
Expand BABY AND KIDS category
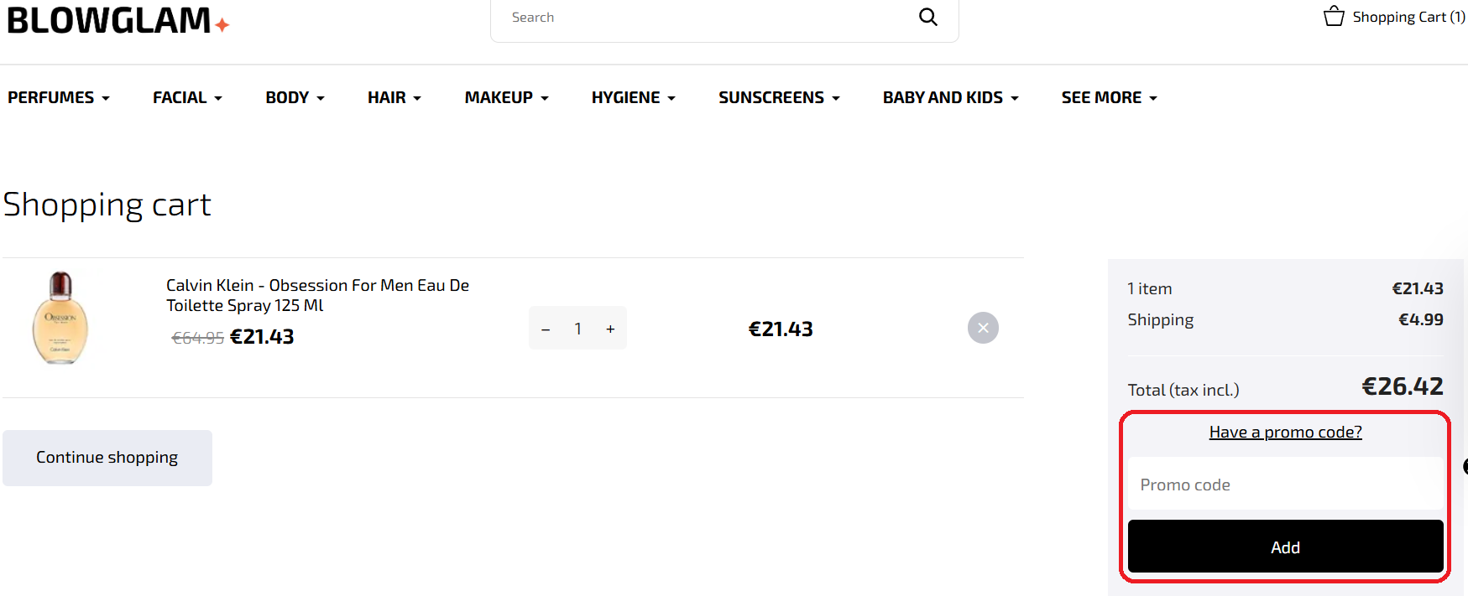[x=950, y=97]
